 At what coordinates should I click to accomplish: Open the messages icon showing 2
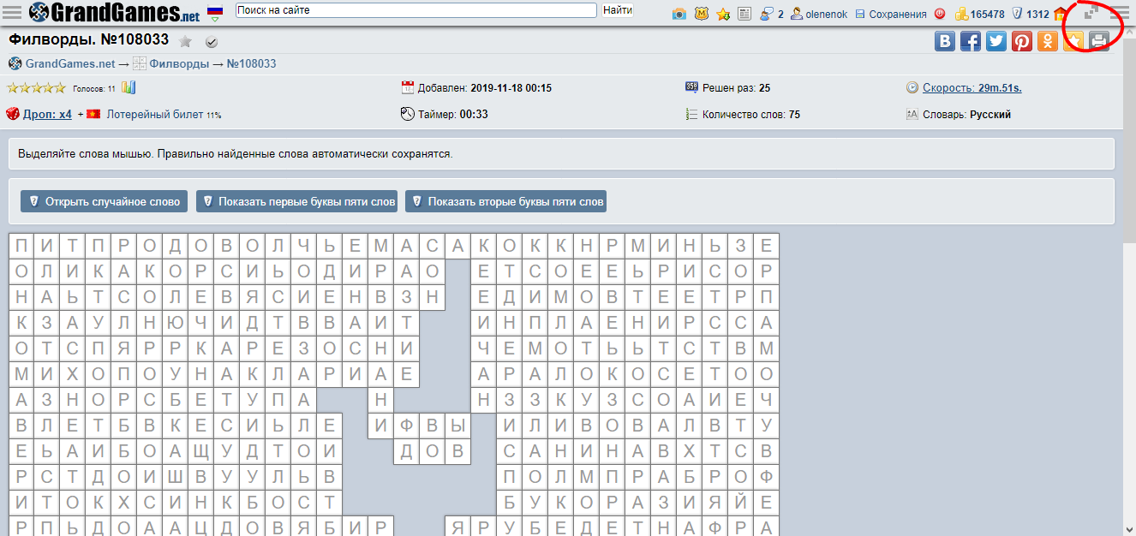pyautogui.click(x=771, y=14)
